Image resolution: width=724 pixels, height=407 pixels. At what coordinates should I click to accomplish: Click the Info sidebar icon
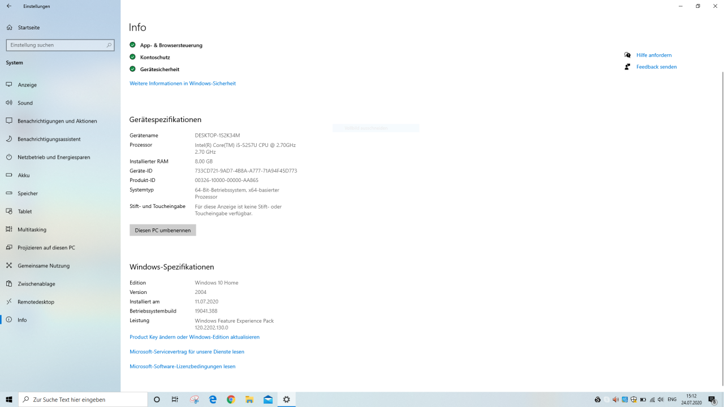[9, 320]
